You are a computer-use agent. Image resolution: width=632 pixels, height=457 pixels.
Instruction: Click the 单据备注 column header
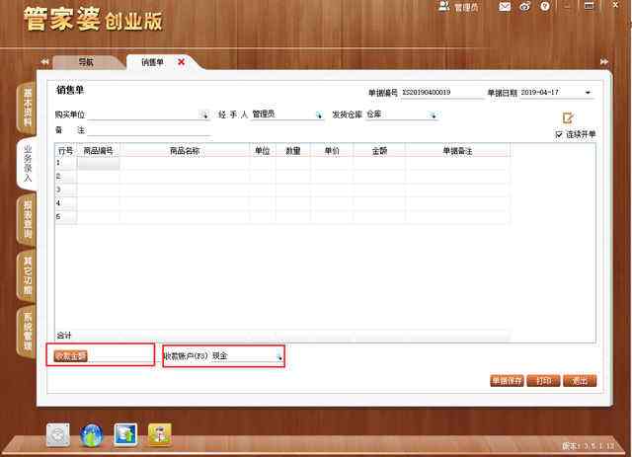tap(457, 151)
